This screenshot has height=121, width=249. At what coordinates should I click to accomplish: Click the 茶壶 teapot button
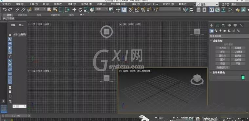[223, 64]
